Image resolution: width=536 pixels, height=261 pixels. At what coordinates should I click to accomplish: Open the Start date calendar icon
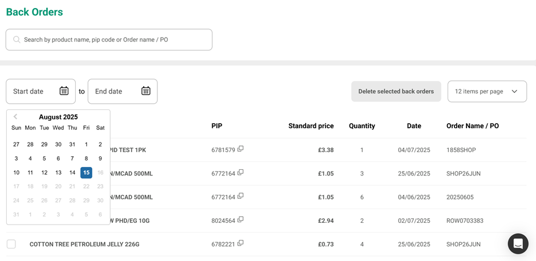(x=64, y=91)
